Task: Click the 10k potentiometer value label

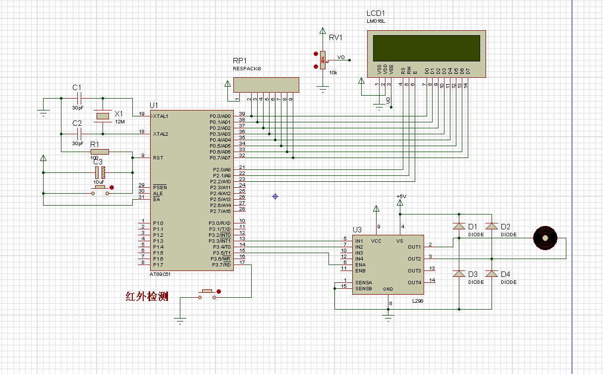Action: (x=333, y=73)
